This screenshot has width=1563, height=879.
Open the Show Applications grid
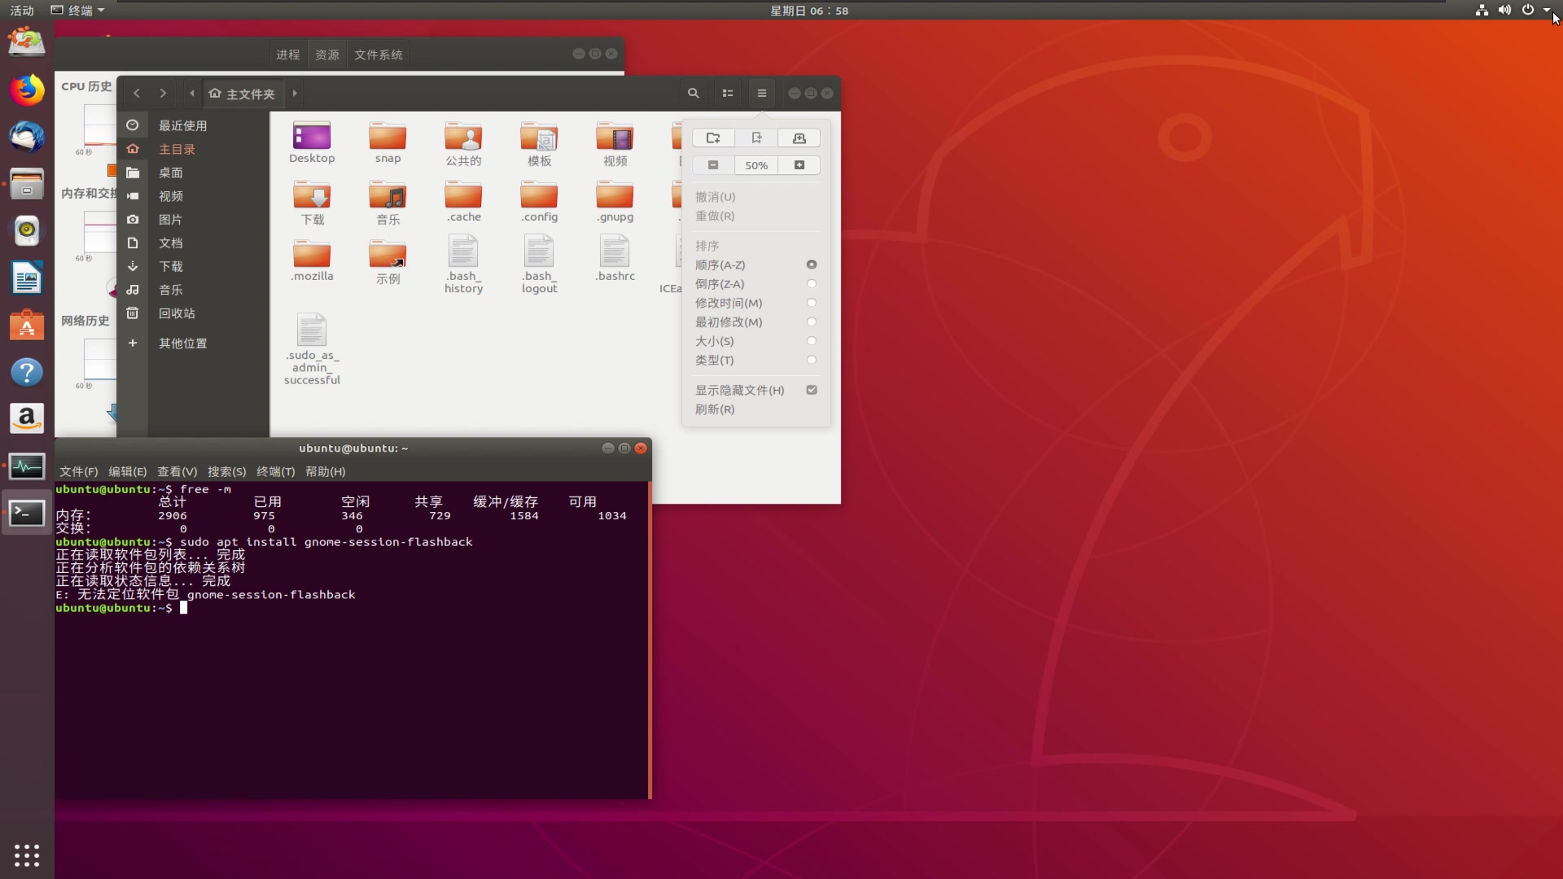[27, 855]
